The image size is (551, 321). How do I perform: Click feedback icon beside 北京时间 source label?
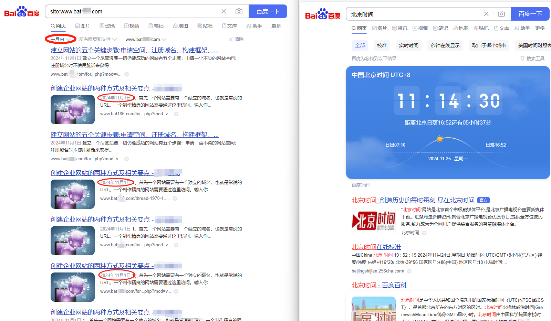tap(424, 233)
